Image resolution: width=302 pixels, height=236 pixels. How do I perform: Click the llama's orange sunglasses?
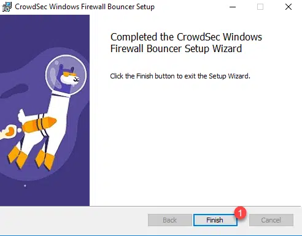[69, 74]
